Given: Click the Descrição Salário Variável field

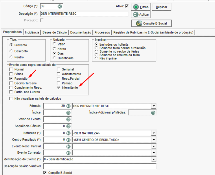Looking at the screenshot, I should (100, 166).
